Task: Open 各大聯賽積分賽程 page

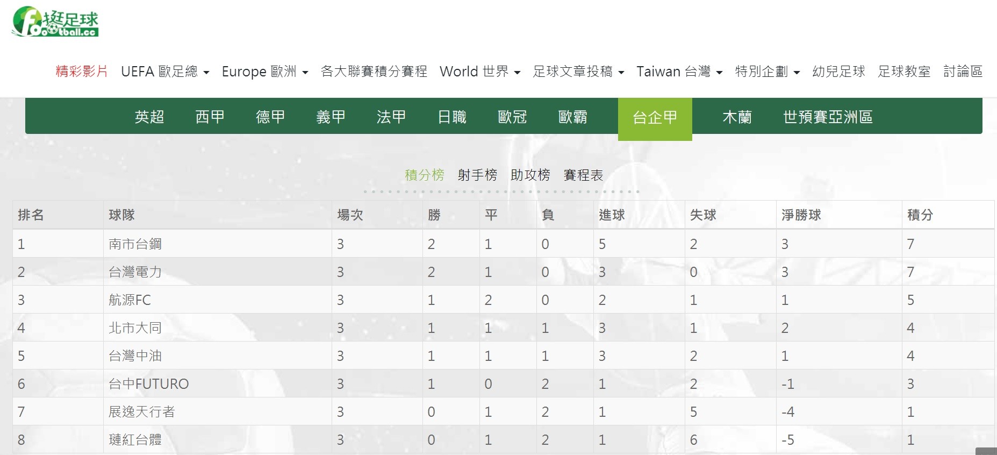Action: (x=374, y=72)
